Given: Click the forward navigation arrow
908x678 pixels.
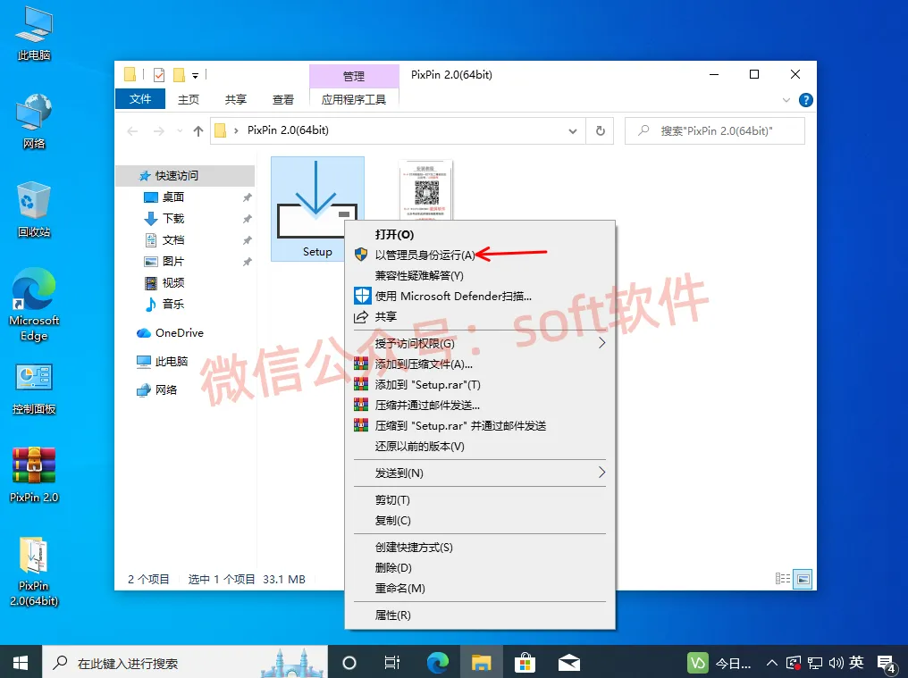Looking at the screenshot, I should pyautogui.click(x=159, y=131).
